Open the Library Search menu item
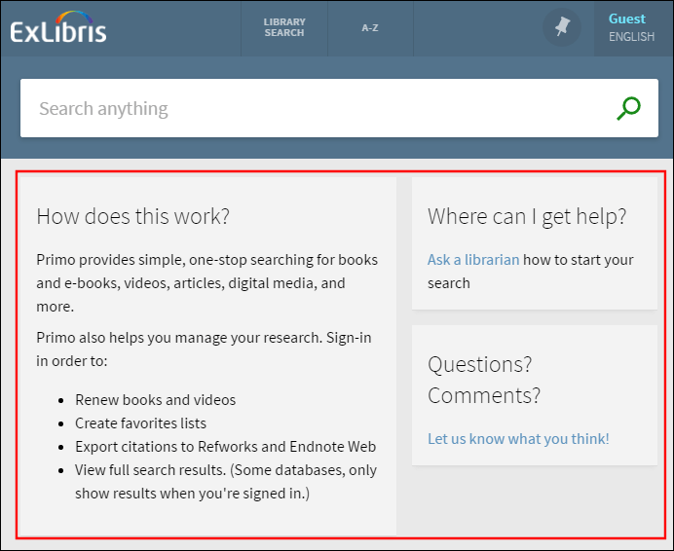 coord(284,27)
